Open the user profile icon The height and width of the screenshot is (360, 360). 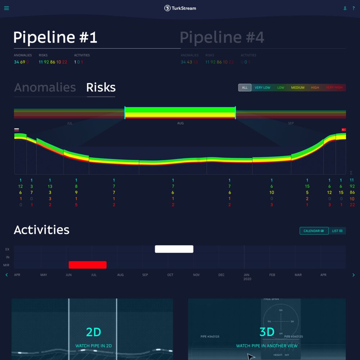[345, 8]
